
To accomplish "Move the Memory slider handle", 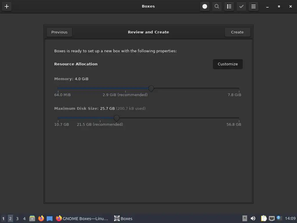I will [151, 88].
